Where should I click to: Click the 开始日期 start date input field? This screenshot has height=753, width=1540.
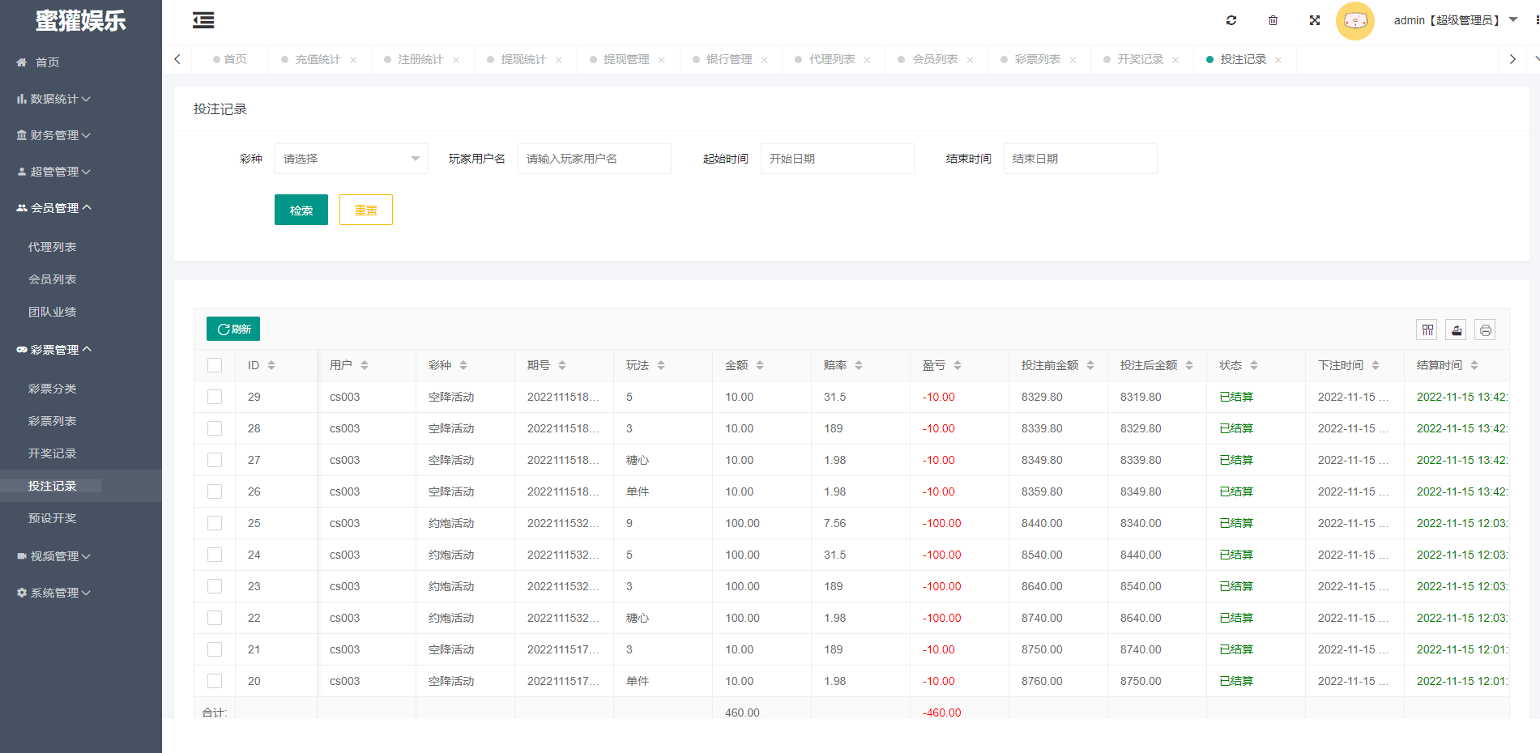tap(837, 158)
